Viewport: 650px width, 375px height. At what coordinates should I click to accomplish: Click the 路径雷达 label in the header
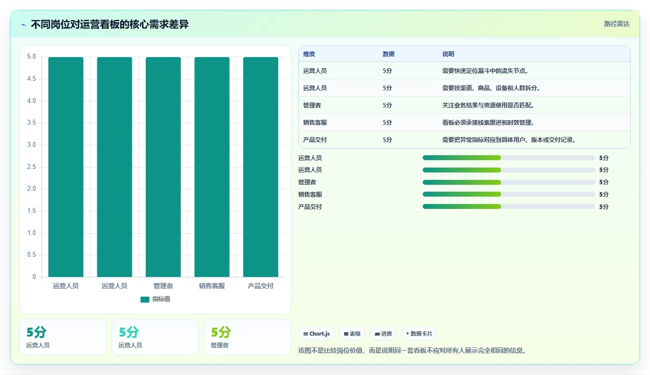pyautogui.click(x=617, y=24)
